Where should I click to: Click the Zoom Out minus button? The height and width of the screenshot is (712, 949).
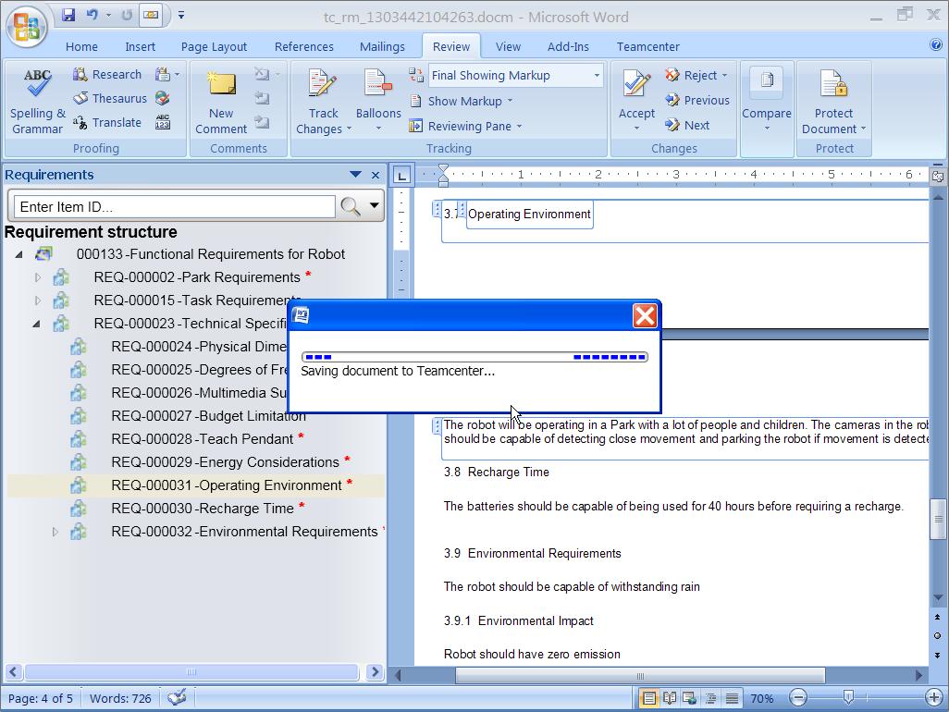click(x=798, y=698)
